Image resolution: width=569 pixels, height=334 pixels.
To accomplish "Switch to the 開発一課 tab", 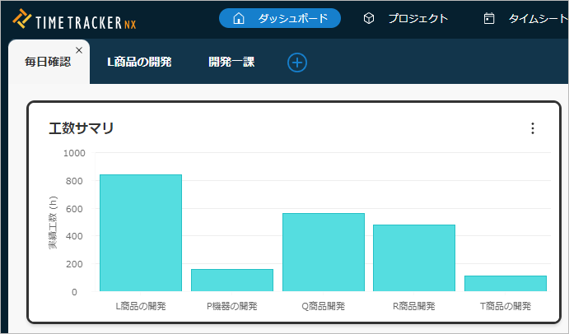I will (x=231, y=62).
